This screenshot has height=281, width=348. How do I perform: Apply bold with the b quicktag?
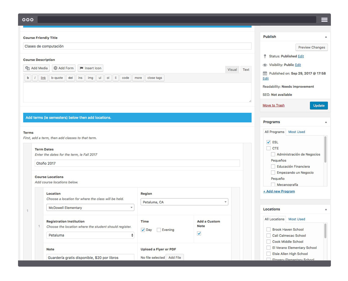(x=28, y=78)
